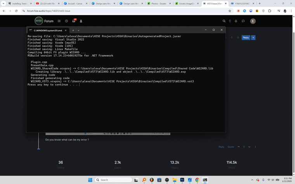This screenshot has height=184, width=295.
Task: Click the lightbulb icon in forum header
Action: click(230, 21)
